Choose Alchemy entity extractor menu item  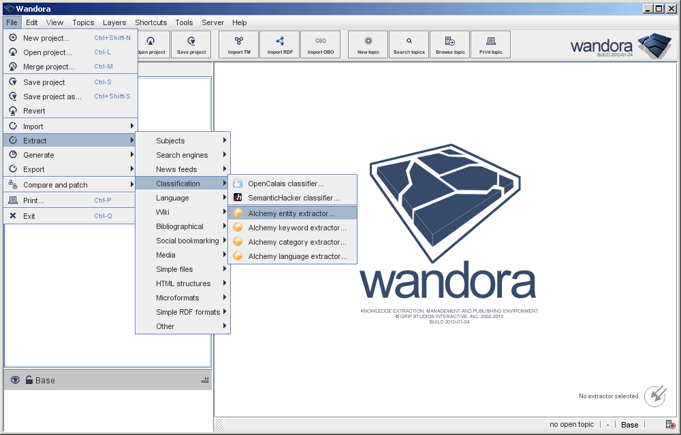pyautogui.click(x=291, y=213)
